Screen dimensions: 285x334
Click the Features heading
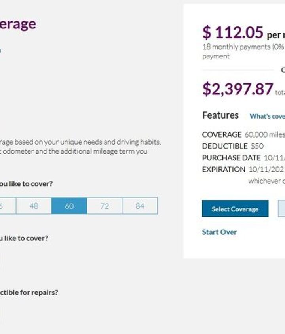[220, 115]
